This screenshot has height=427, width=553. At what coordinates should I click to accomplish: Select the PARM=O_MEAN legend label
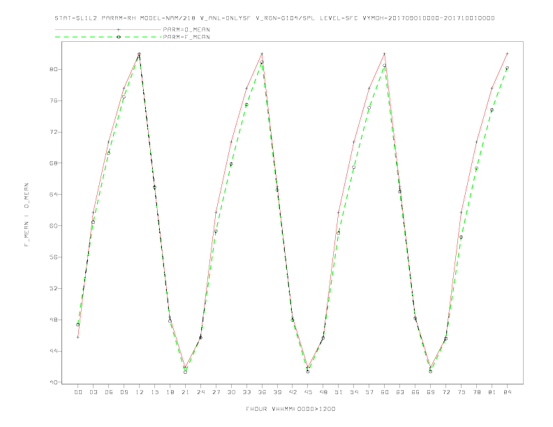coord(186,29)
